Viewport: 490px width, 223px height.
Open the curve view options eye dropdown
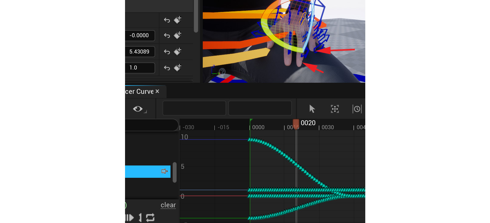[x=139, y=109]
